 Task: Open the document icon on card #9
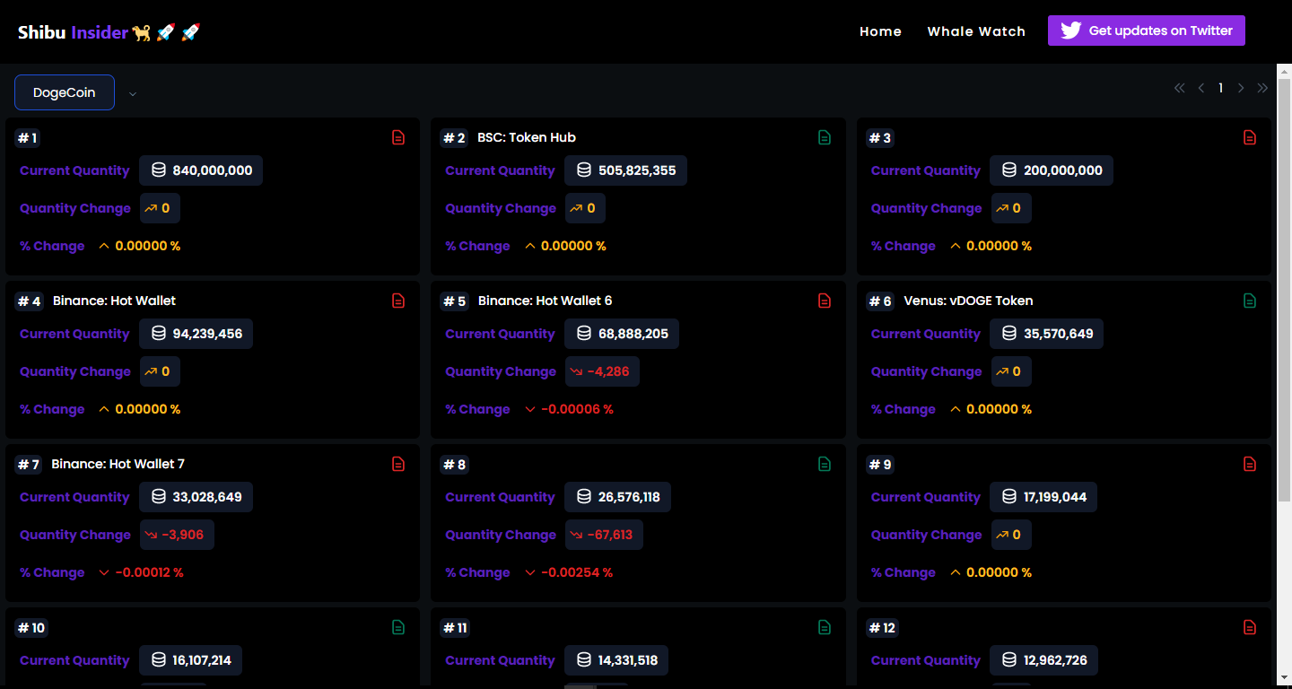[1250, 464]
